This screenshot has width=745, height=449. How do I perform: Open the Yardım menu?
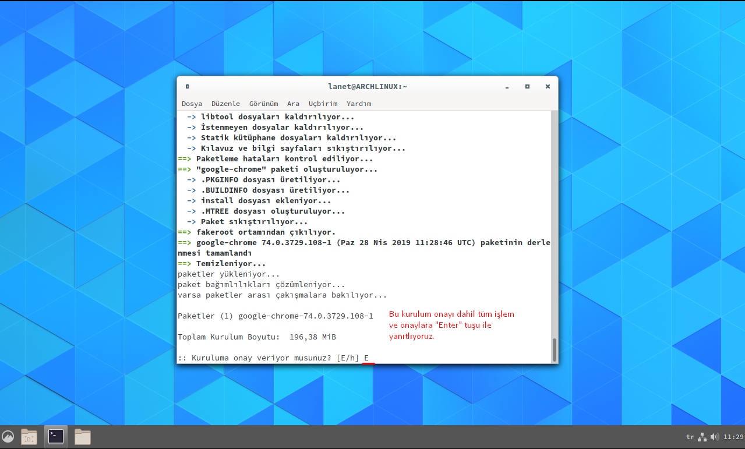[359, 104]
